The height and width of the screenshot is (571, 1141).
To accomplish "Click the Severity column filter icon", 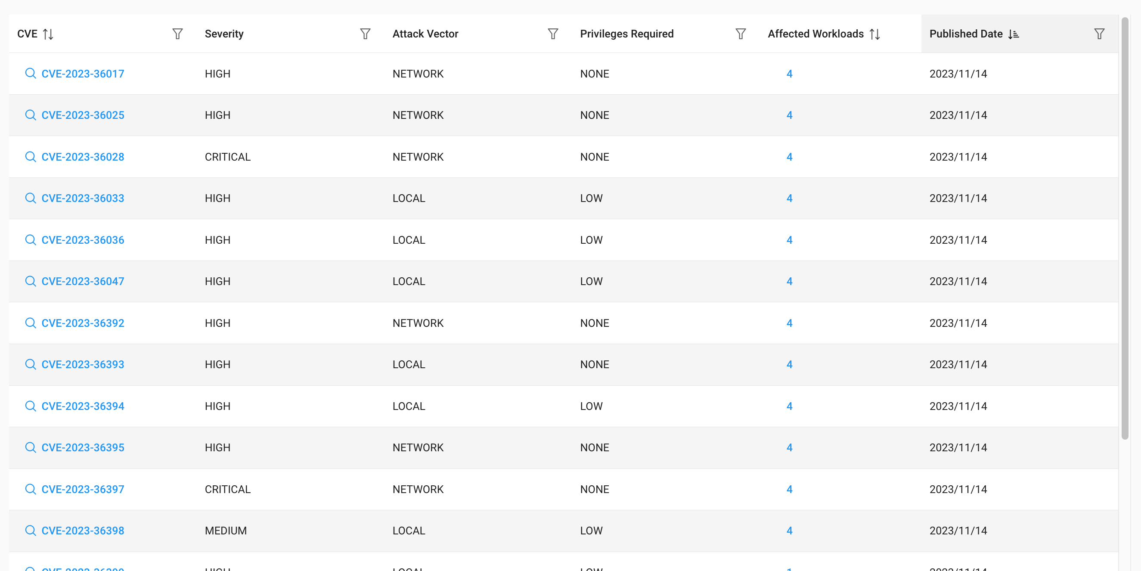I will (365, 34).
